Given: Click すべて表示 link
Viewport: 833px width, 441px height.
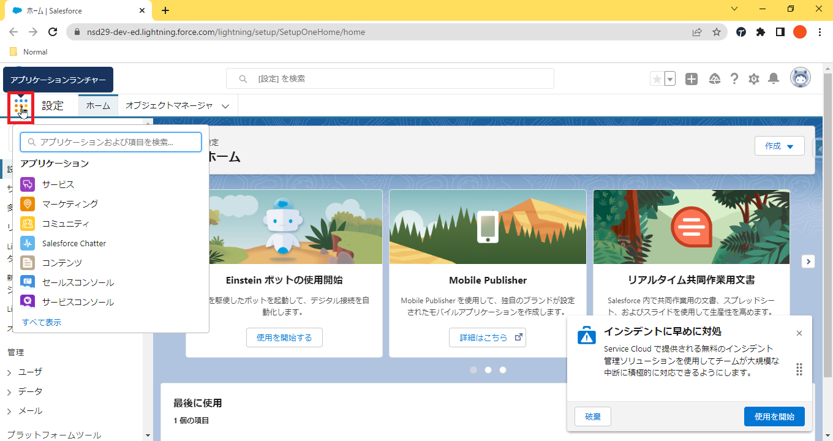Looking at the screenshot, I should click(x=42, y=322).
